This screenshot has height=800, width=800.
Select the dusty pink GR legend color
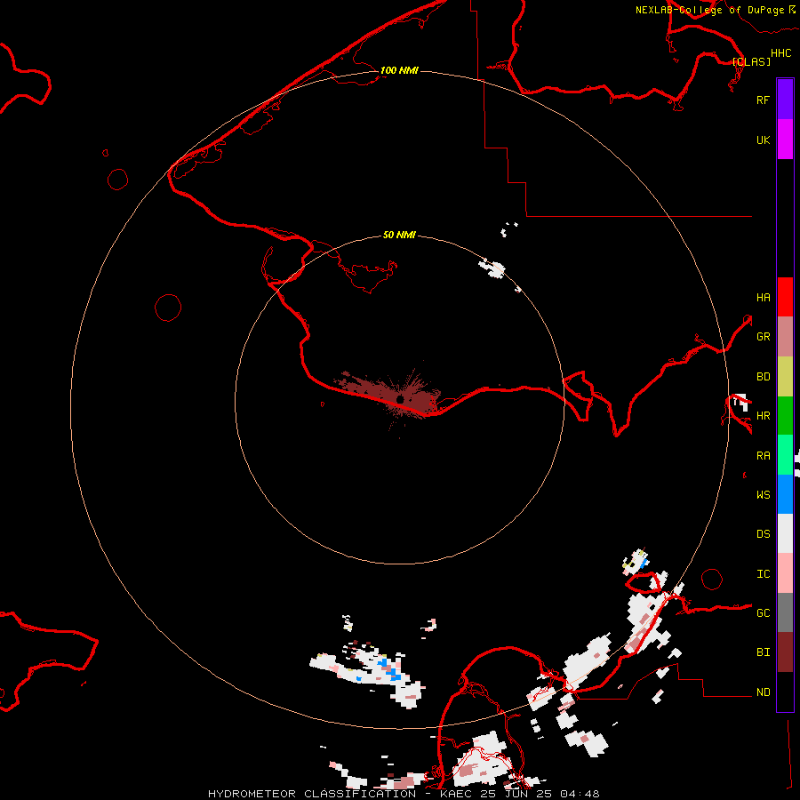(x=785, y=337)
